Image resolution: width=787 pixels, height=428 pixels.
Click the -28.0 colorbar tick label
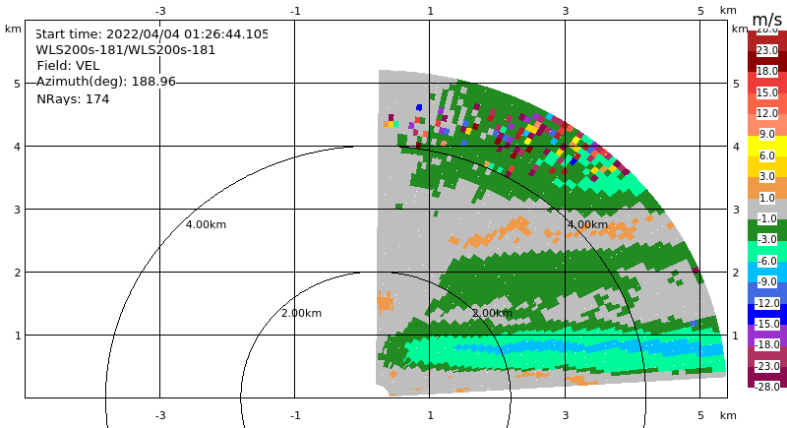tap(767, 387)
